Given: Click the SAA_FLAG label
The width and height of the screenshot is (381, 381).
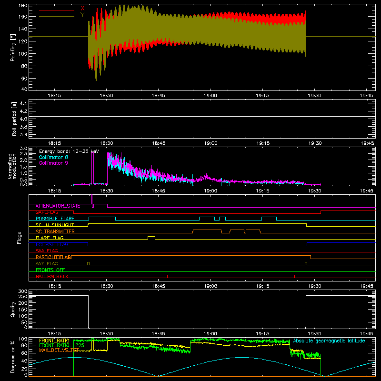Looking at the screenshot, I should point(47,251).
